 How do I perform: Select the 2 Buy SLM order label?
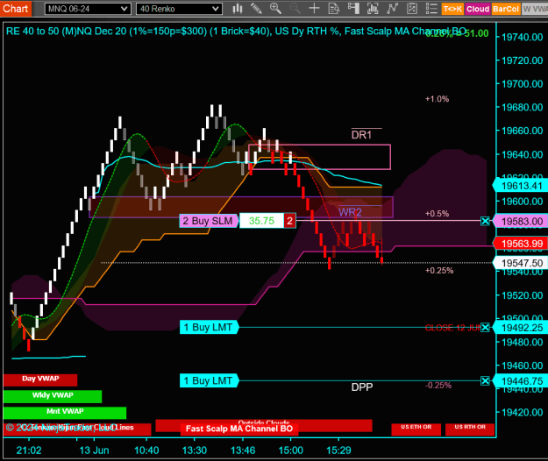(209, 221)
